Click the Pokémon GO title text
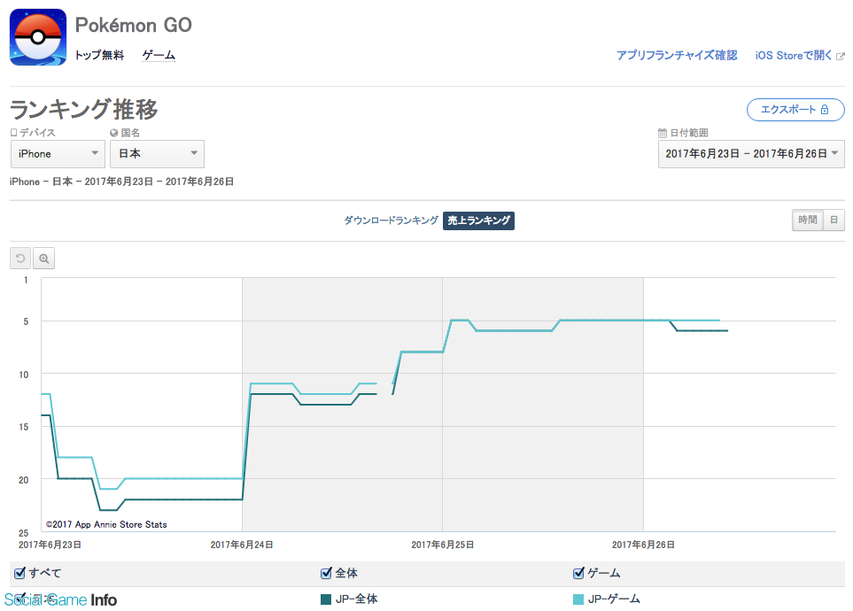The width and height of the screenshot is (853, 611). tap(133, 25)
